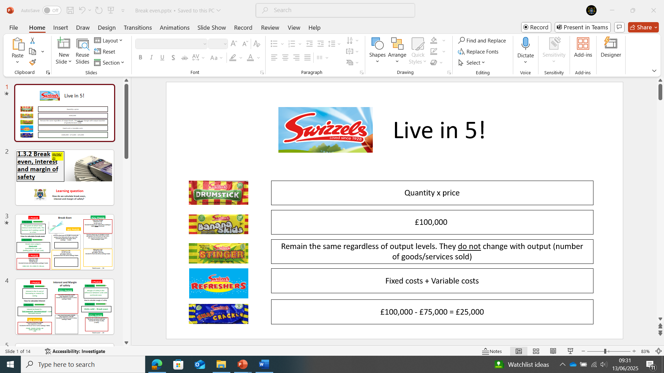Click the Strikethrough icon

(185, 58)
